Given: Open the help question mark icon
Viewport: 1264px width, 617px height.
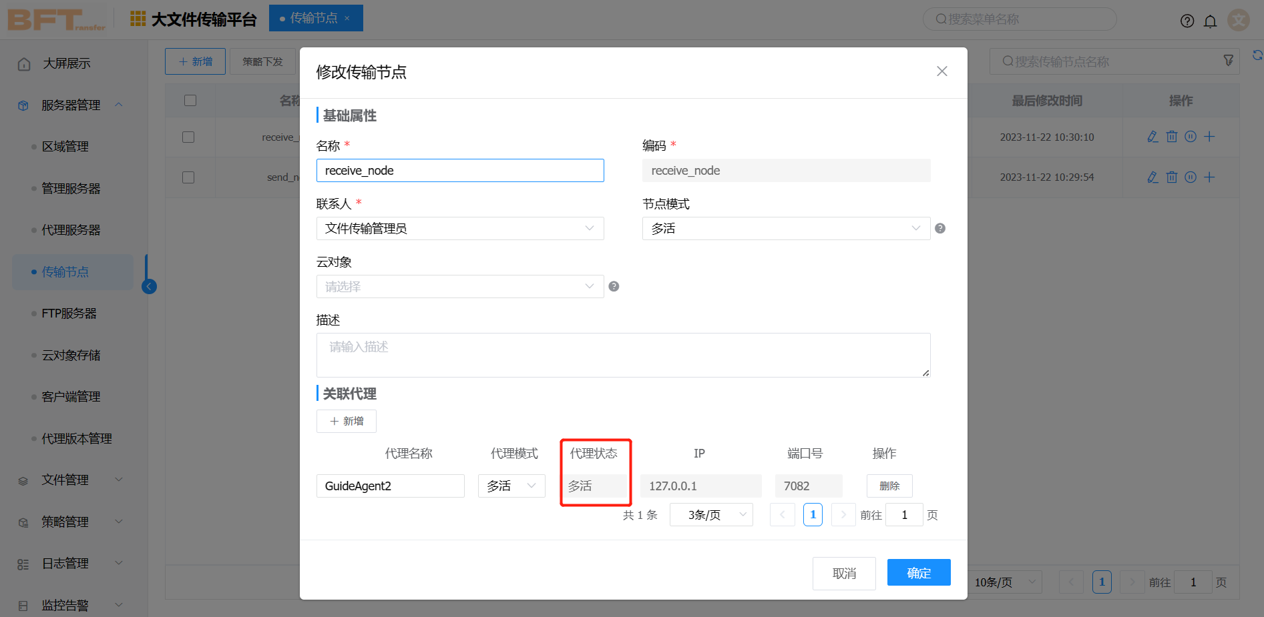Looking at the screenshot, I should click(x=1187, y=21).
